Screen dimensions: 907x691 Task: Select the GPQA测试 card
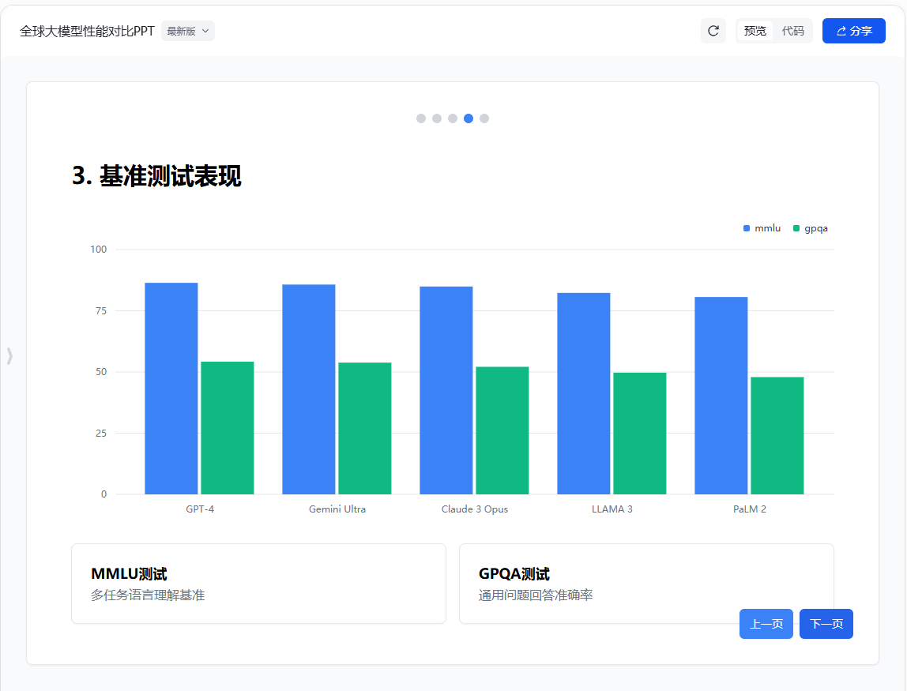(600, 584)
